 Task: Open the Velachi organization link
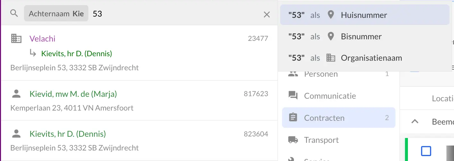(x=42, y=39)
